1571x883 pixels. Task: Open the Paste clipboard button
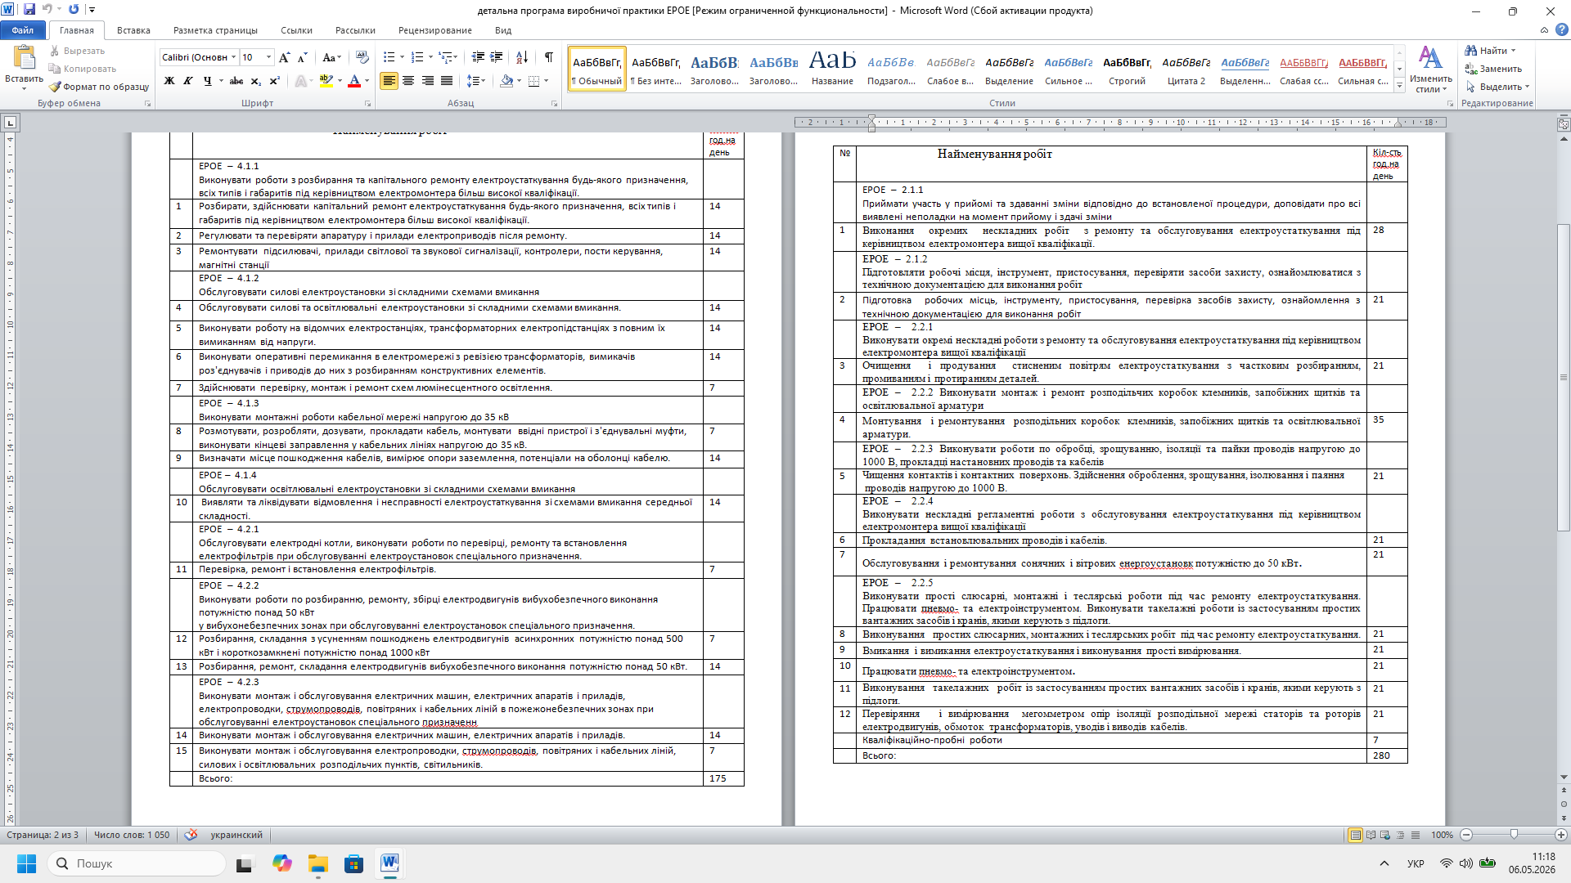pos(24,65)
